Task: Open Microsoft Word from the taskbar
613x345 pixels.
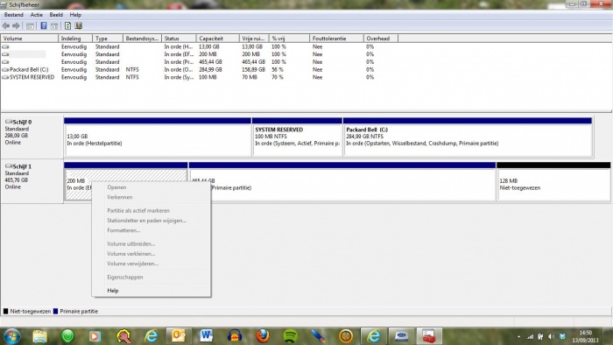Action: [x=207, y=336]
